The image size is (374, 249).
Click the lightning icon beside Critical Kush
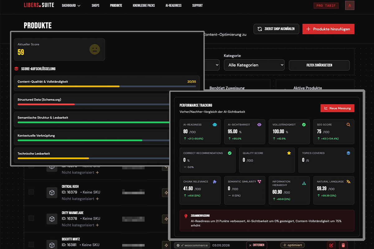166,193
